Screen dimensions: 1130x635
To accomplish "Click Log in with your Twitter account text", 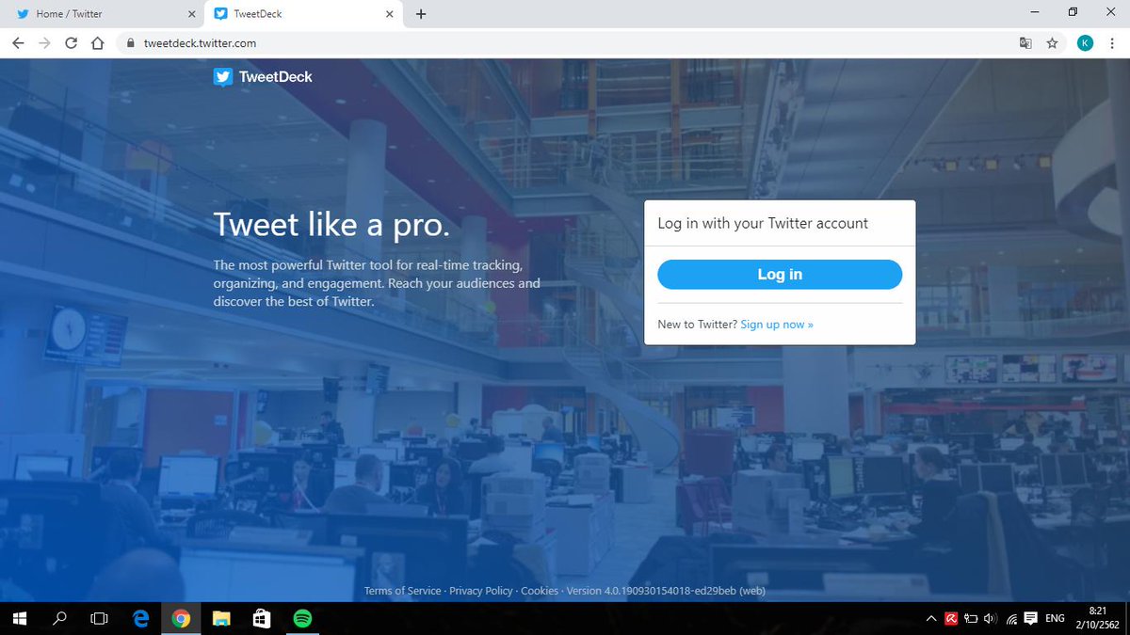I will pyautogui.click(x=763, y=223).
